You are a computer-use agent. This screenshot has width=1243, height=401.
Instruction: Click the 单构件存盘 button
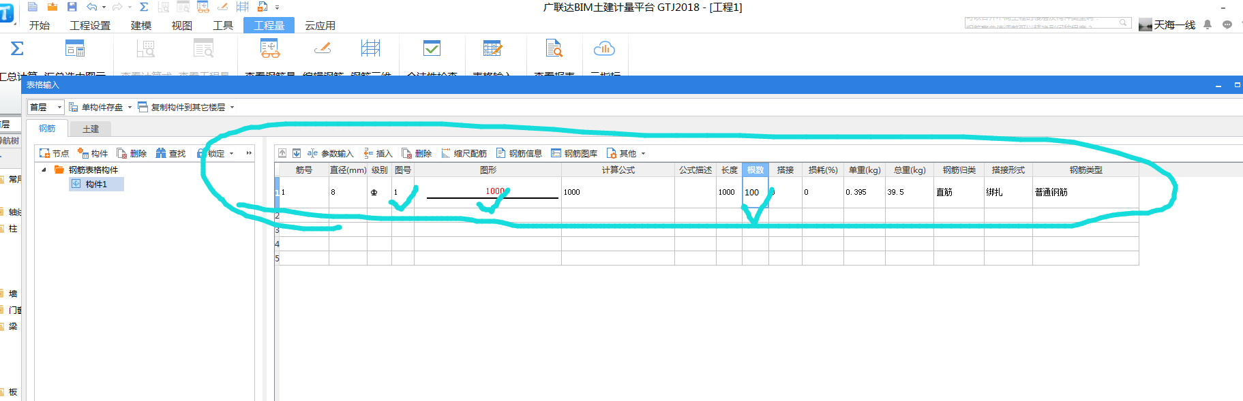click(96, 107)
